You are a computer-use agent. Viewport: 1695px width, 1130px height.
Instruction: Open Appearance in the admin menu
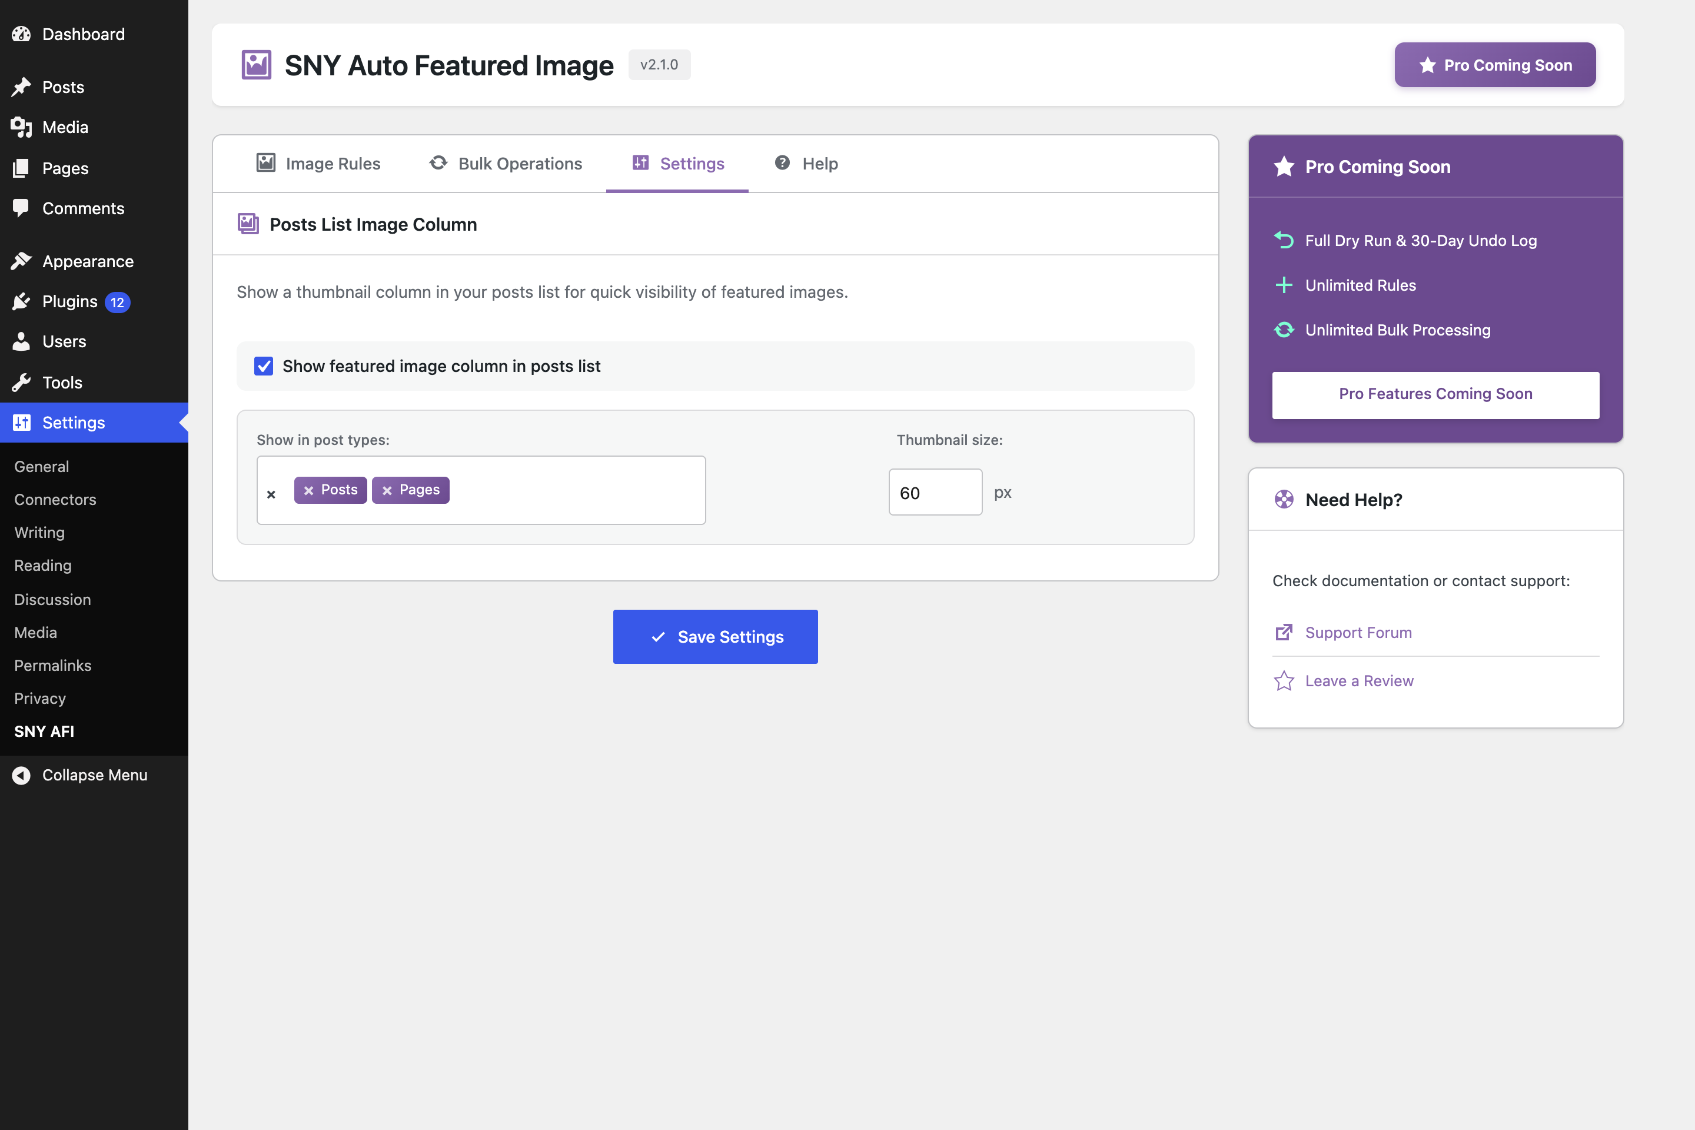coord(94,261)
